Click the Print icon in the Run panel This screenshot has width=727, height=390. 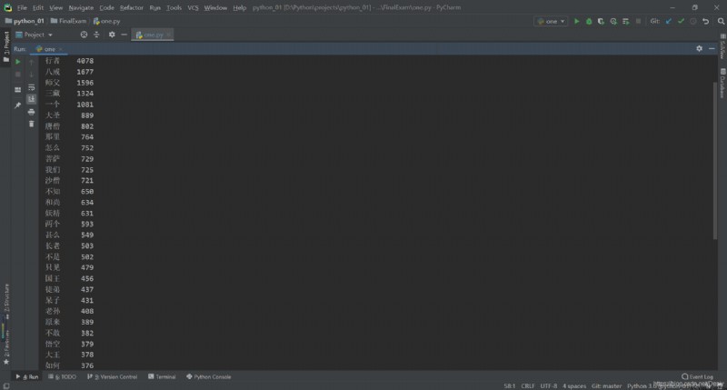point(32,112)
